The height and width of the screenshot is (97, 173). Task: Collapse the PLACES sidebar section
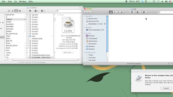[x=85, y=33]
